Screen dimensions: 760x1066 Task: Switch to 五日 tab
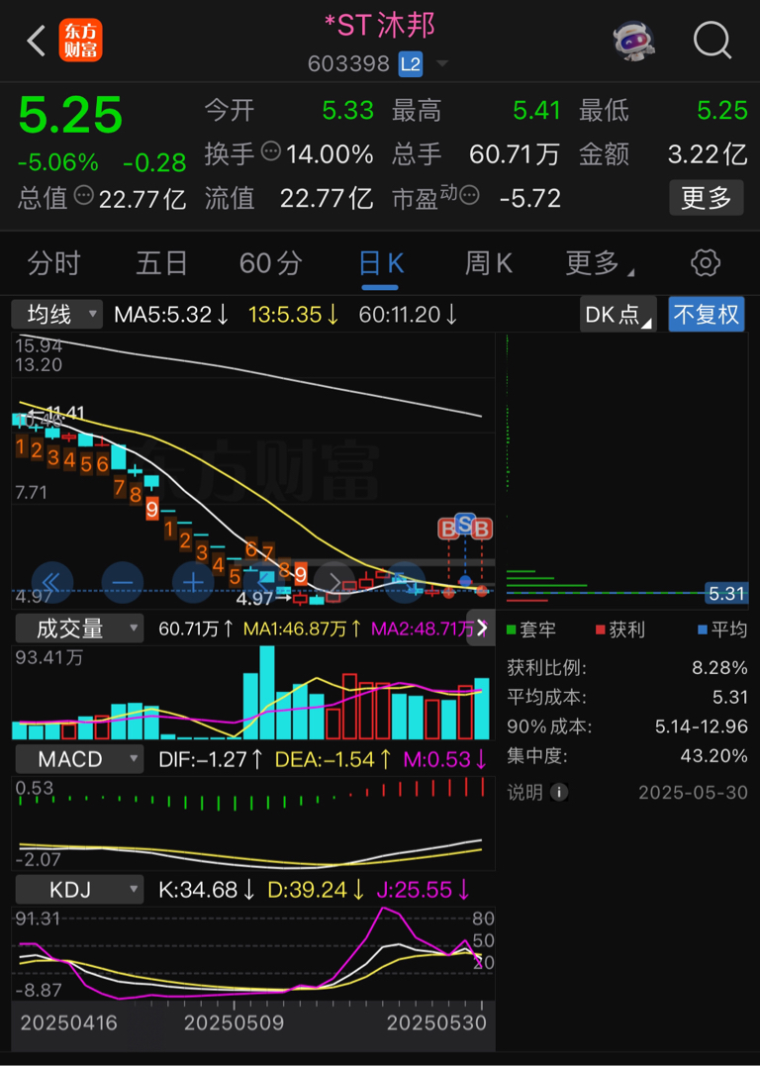[x=161, y=263]
